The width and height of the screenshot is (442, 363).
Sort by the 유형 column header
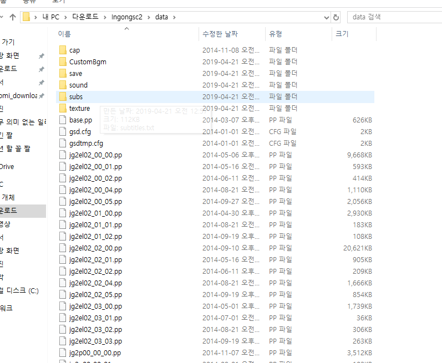[x=276, y=34]
